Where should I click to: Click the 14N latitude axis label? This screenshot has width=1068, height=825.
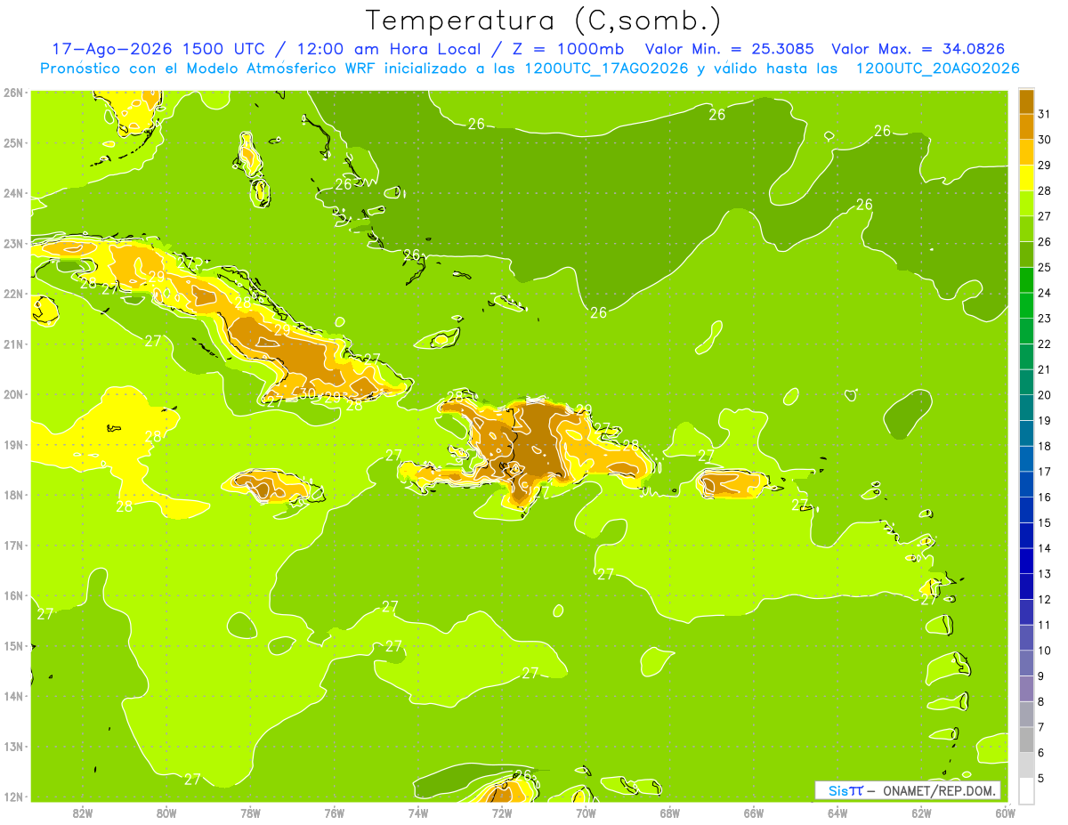[x=12, y=696]
